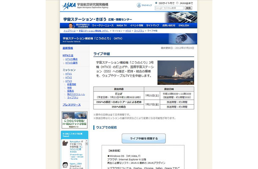
Task: Open HTVの運用 sidebar link
Action: [x=71, y=63]
